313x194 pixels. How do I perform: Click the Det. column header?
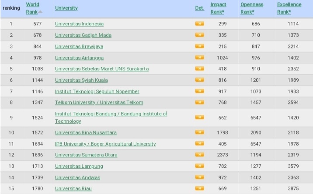(x=200, y=8)
